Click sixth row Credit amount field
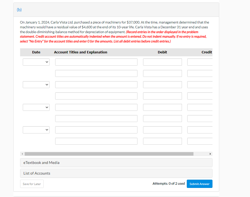 [x=200, y=119]
